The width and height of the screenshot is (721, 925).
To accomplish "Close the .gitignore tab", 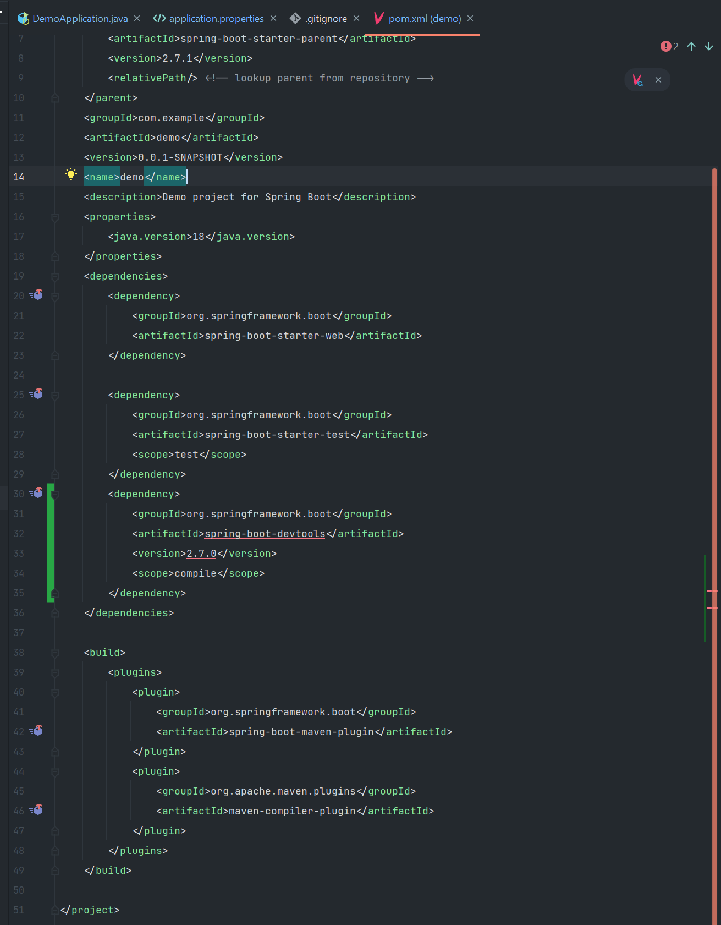I will [356, 18].
